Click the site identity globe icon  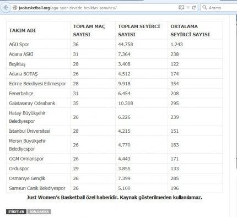(x=15, y=8)
